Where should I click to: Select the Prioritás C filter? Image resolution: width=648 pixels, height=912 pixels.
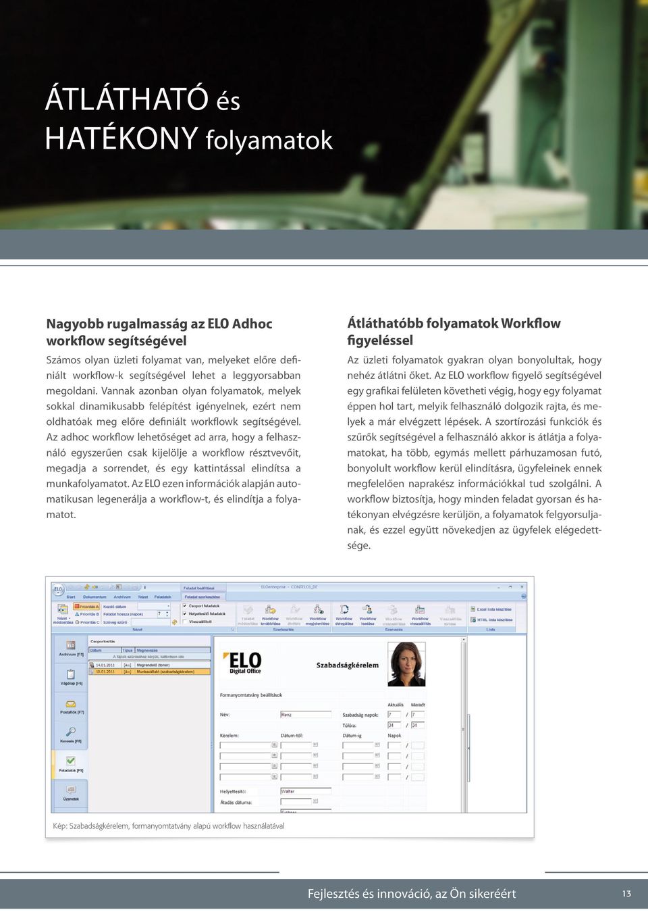point(86,622)
